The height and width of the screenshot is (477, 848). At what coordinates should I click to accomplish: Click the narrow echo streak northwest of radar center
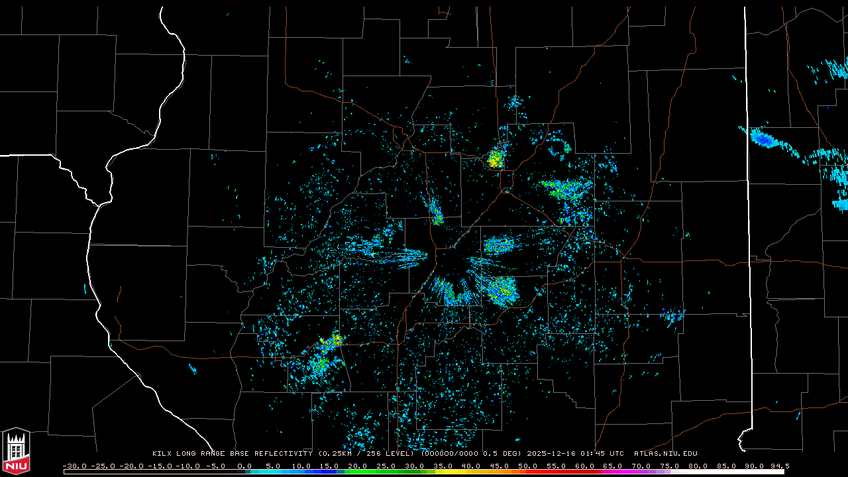click(435, 211)
